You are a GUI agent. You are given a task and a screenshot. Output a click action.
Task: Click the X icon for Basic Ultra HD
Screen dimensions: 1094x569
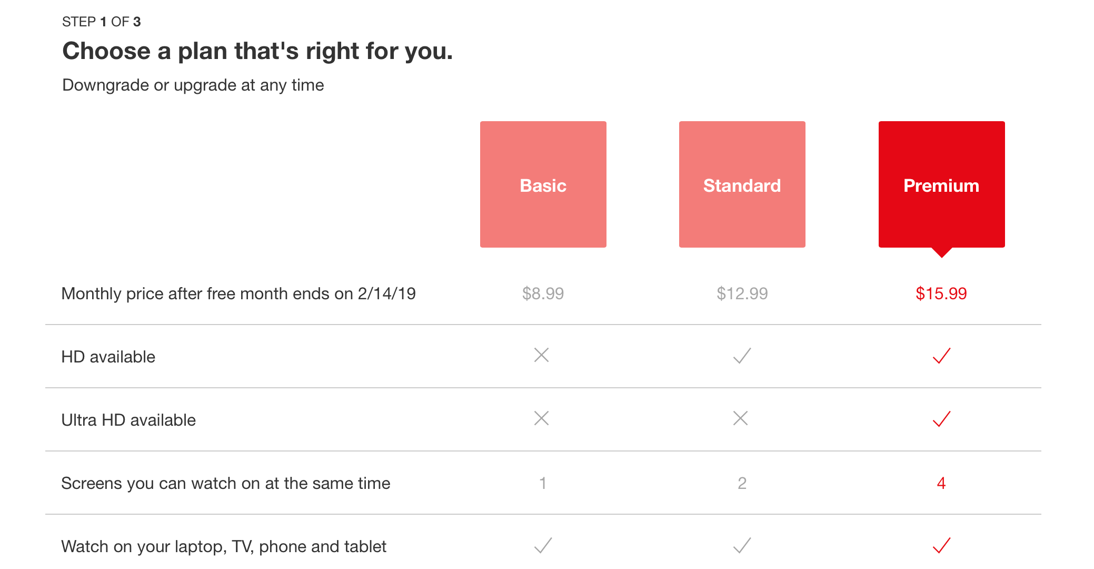coord(542,418)
